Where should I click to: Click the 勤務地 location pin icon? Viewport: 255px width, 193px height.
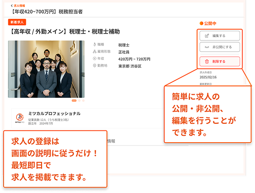tap(95, 66)
